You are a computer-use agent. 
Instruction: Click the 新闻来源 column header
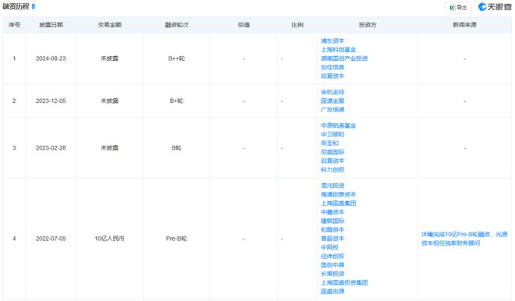pos(465,25)
